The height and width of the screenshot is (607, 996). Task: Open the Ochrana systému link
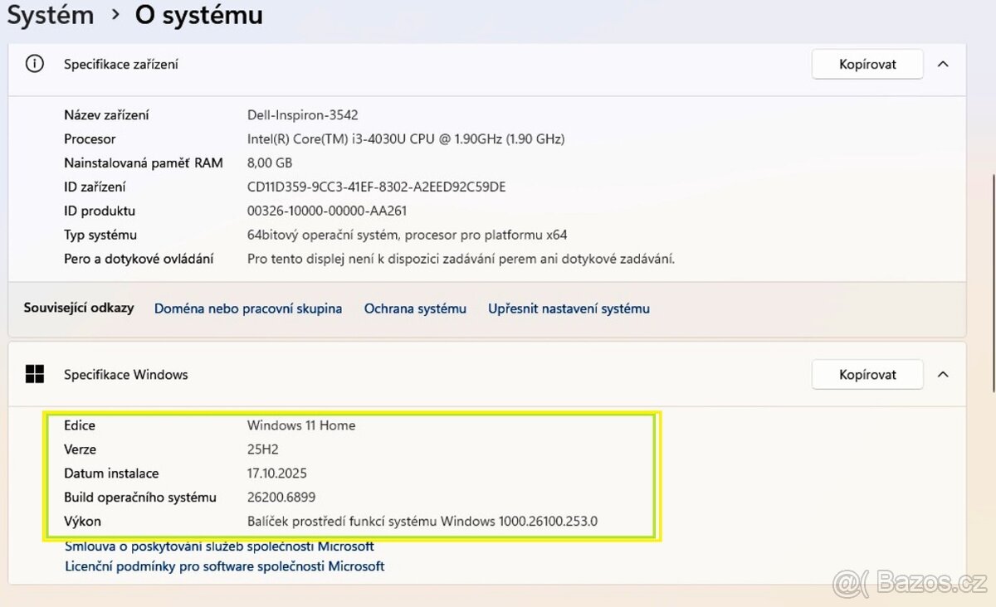point(415,308)
